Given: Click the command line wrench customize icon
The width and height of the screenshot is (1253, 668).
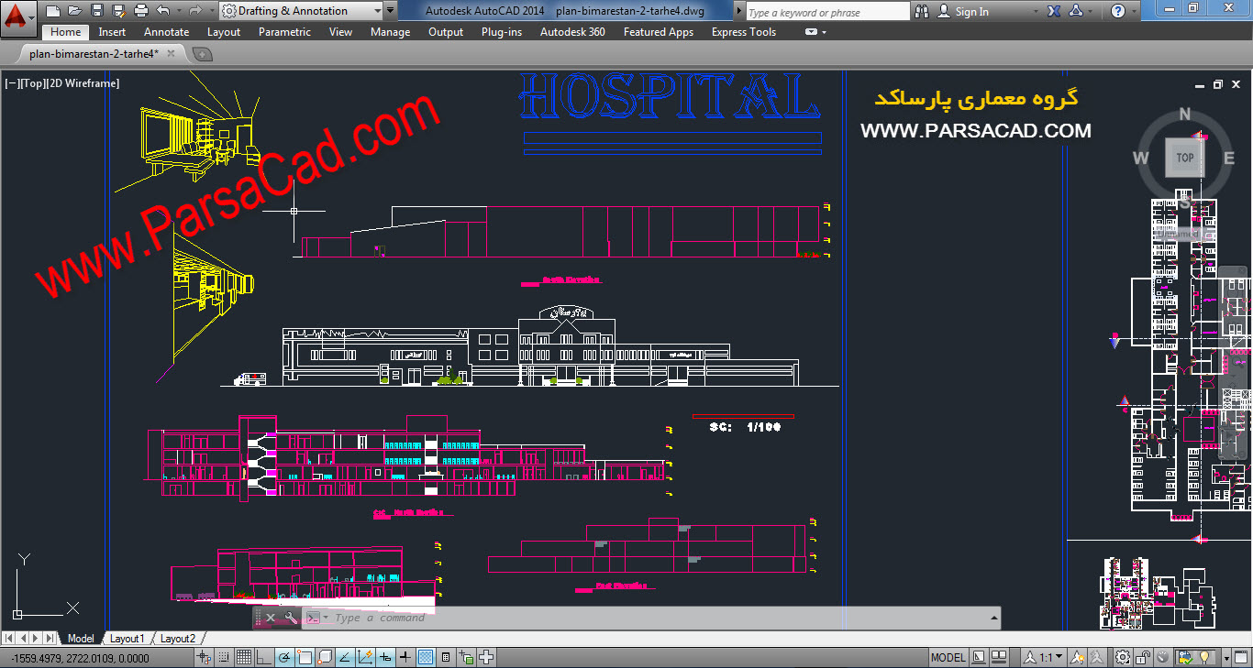Looking at the screenshot, I should pos(291,618).
